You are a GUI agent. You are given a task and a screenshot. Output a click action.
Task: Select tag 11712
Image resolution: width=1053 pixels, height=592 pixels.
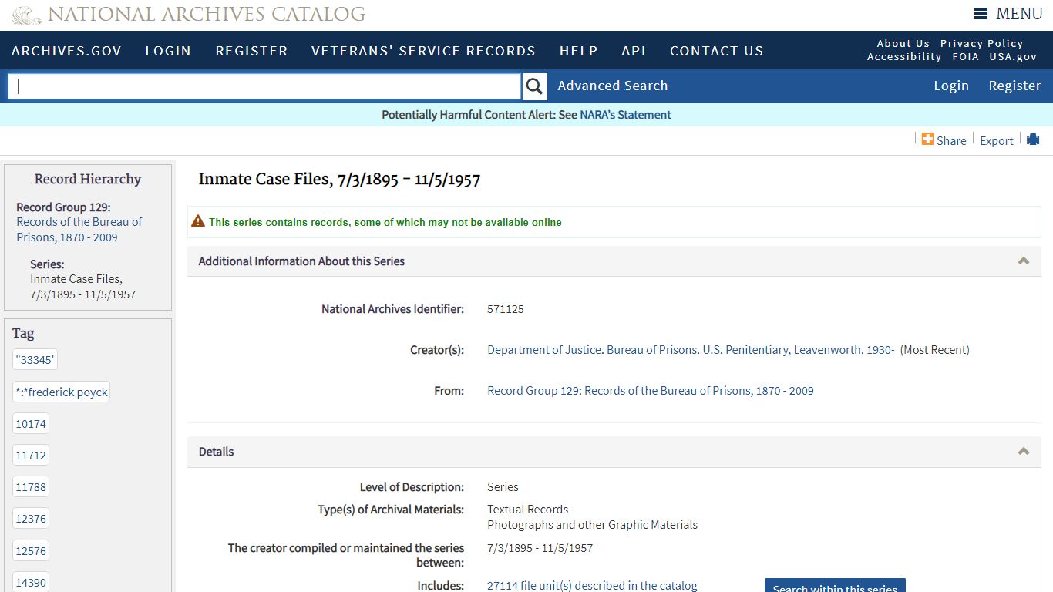31,456
